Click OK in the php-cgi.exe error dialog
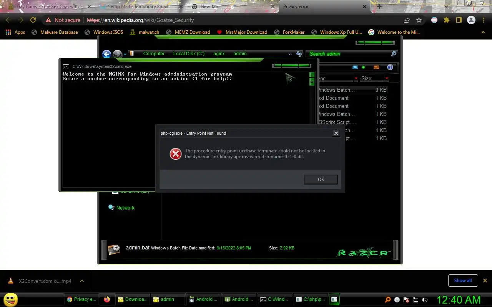Viewport: 492px width, 307px height. click(x=321, y=179)
